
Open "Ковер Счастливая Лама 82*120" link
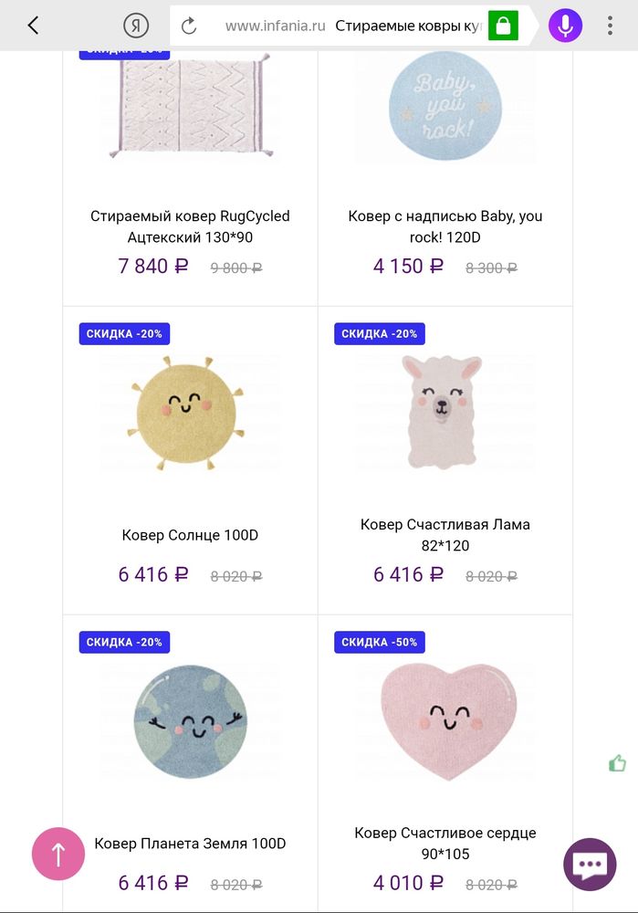tap(445, 535)
